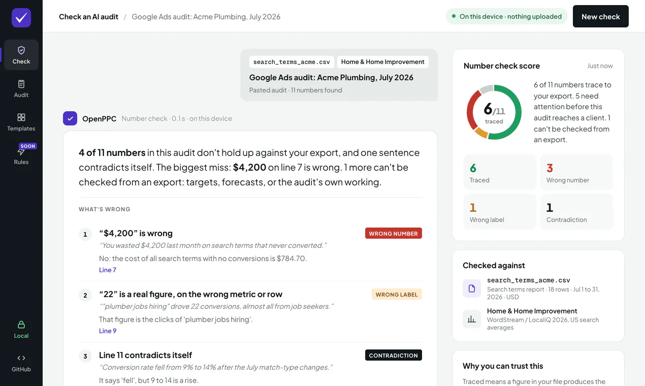Click the CONTRADICTION badge
The image size is (645, 386).
(394, 356)
